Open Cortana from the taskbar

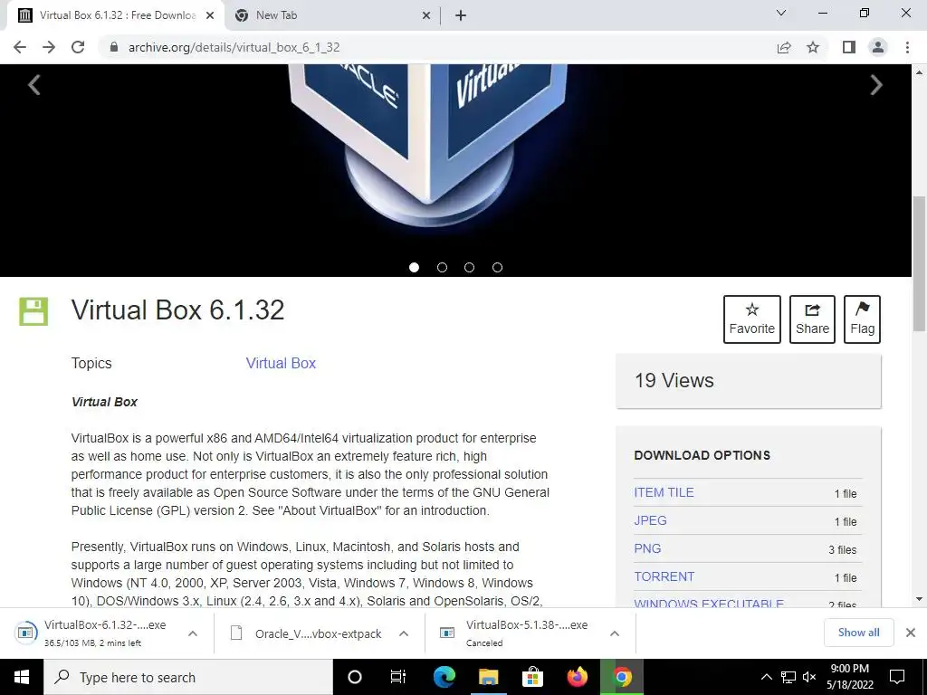pos(355,677)
